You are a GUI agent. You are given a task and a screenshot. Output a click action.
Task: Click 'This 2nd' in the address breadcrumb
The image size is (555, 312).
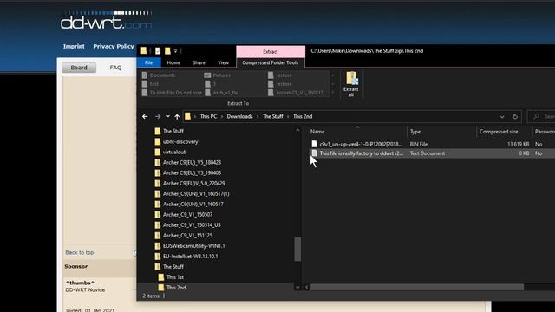(x=303, y=116)
